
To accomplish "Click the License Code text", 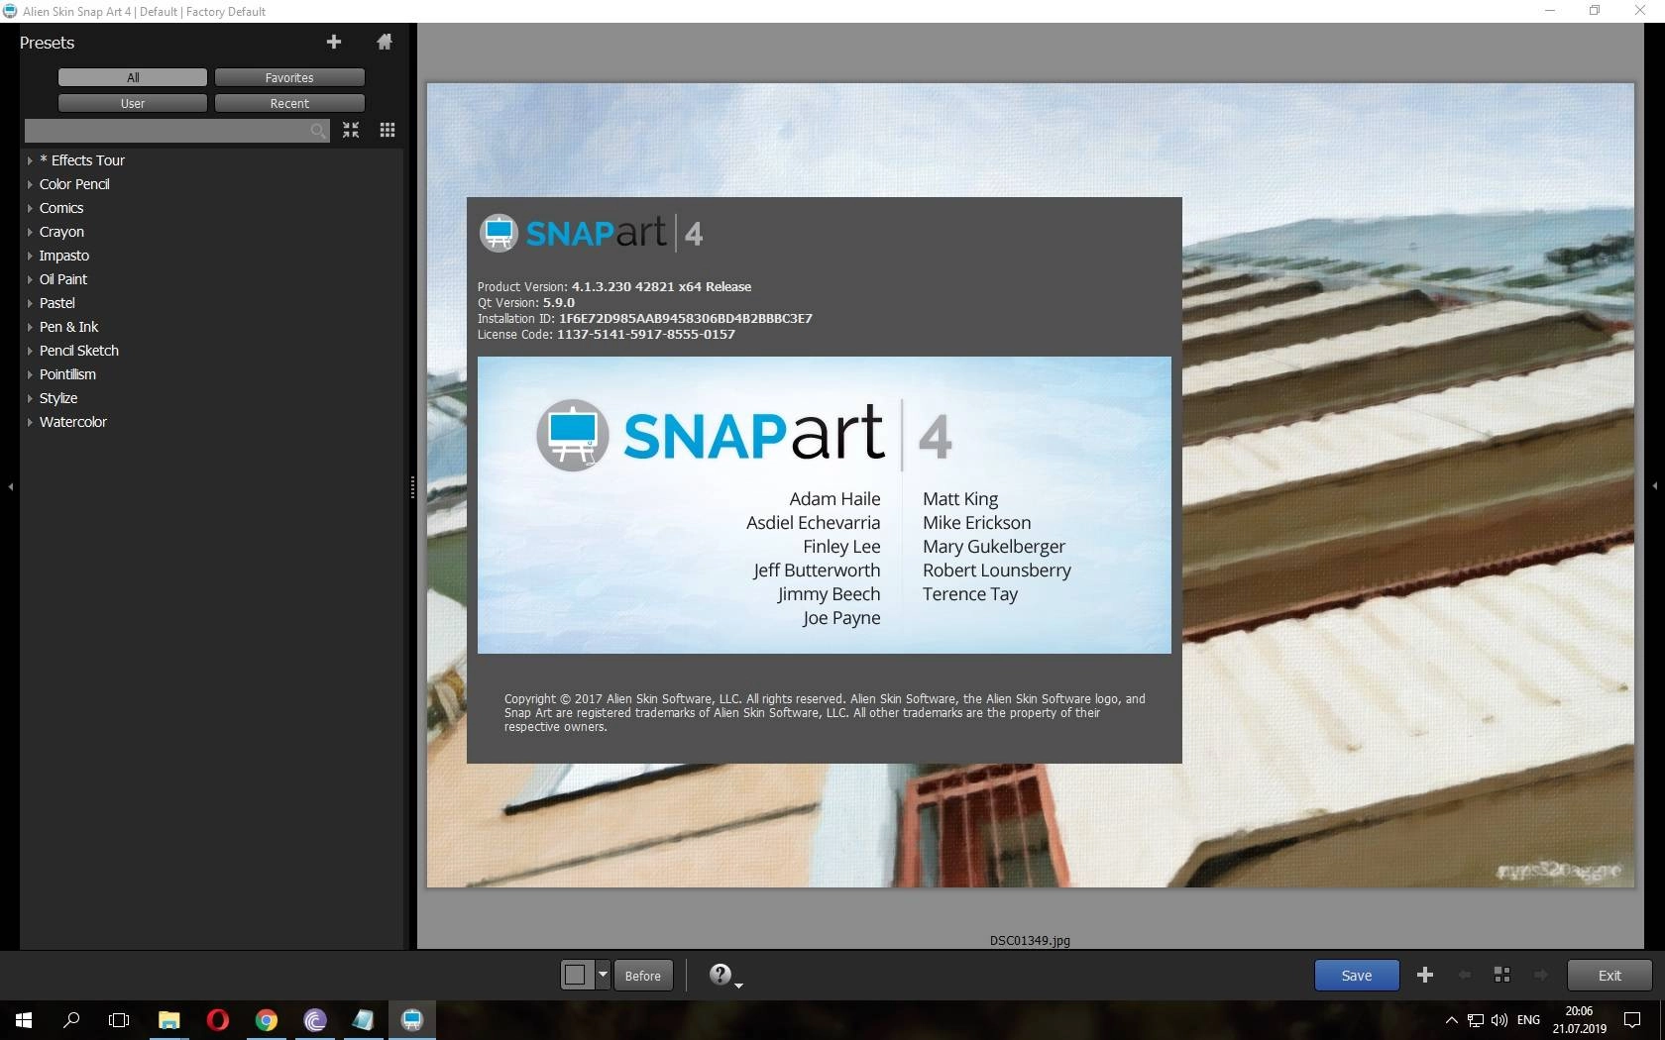I will (607, 334).
